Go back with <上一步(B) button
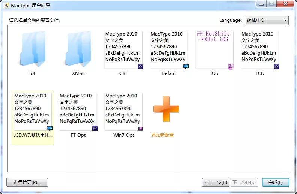297x194 pixels. (216, 182)
